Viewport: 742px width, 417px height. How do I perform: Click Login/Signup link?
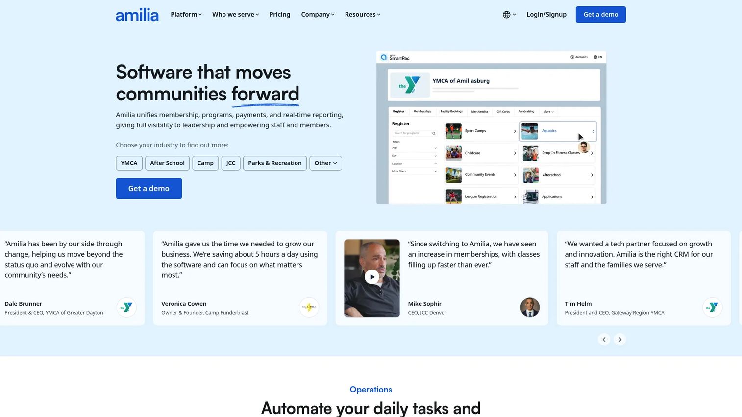[x=546, y=15]
